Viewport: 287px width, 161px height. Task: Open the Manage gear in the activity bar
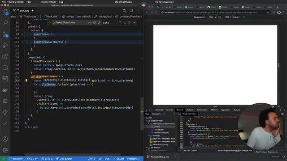click(5, 150)
